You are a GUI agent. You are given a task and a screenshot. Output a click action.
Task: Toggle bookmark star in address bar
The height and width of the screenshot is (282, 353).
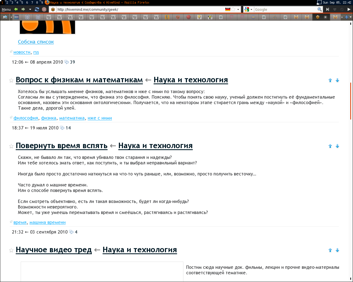pyautogui.click(x=233, y=9)
